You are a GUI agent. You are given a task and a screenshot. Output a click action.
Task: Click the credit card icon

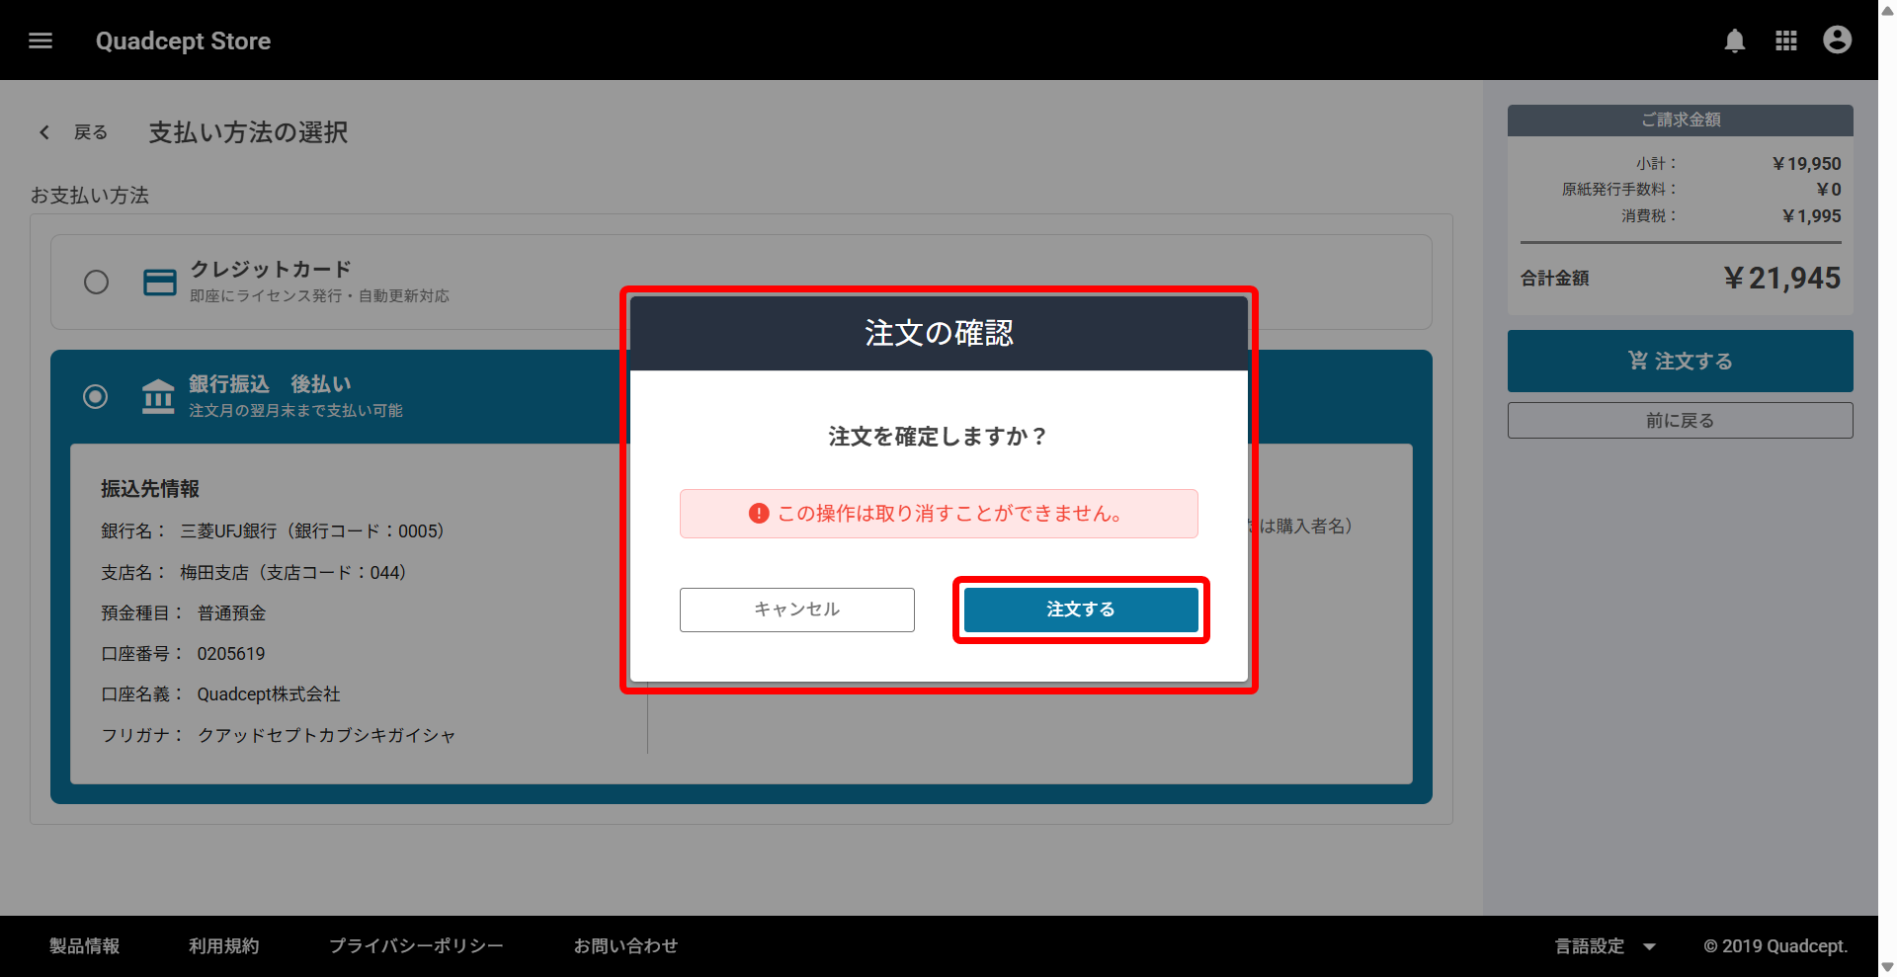[160, 283]
